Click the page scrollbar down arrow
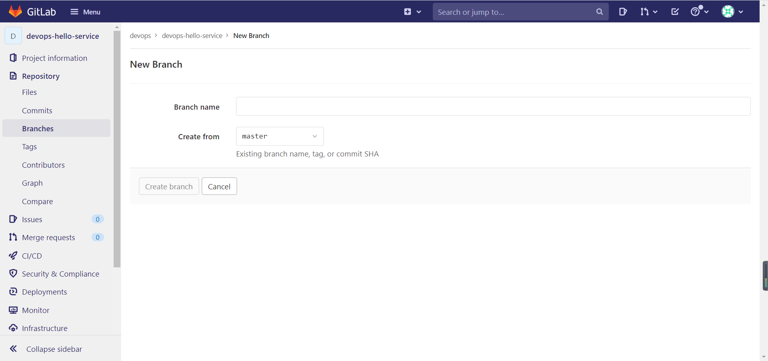The height and width of the screenshot is (361, 768). pos(764,357)
